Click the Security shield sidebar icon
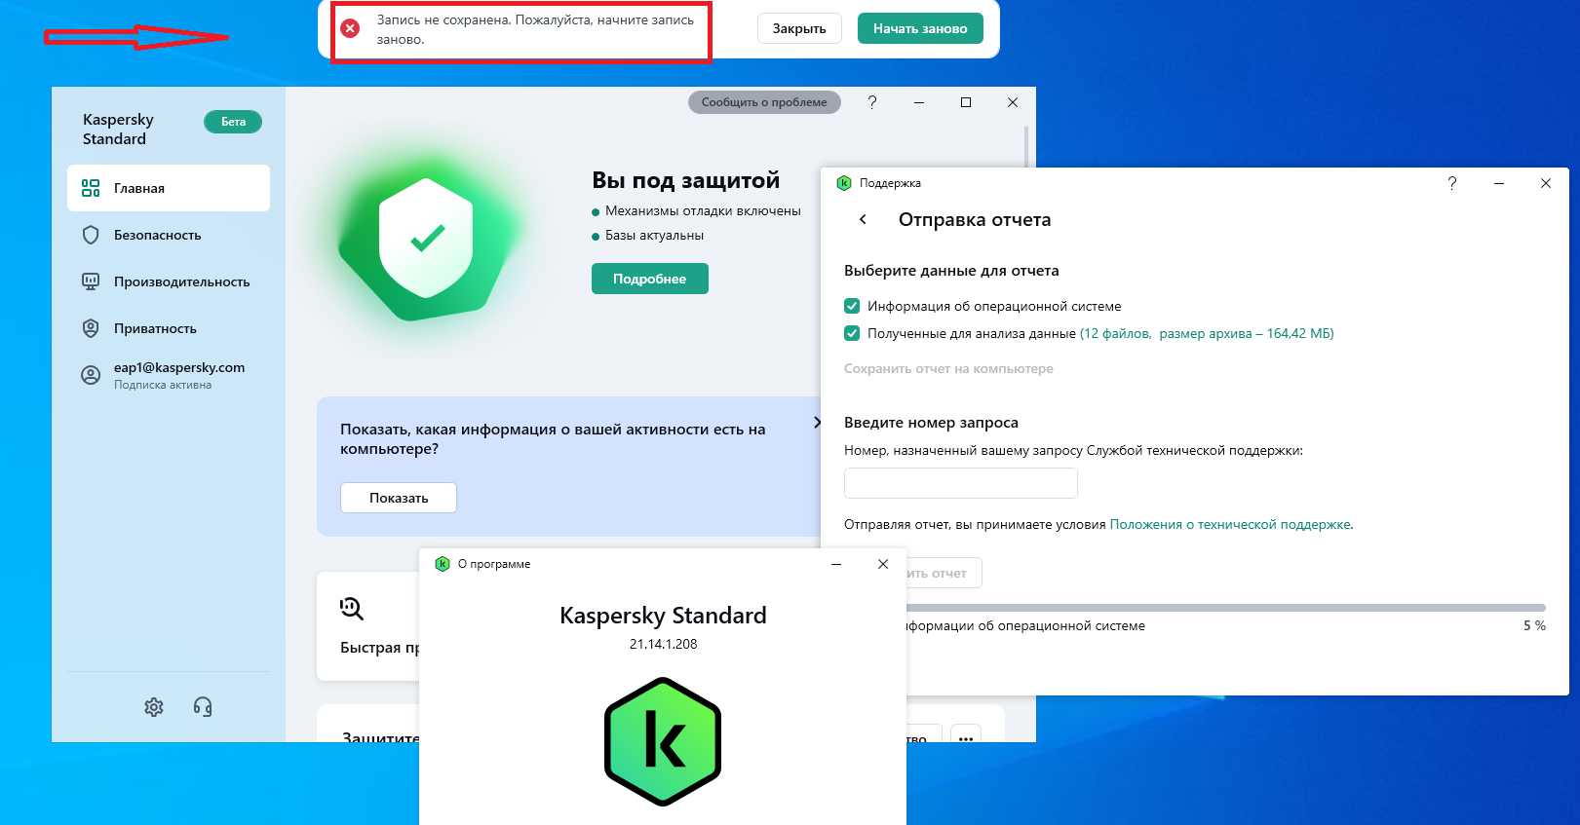1580x825 pixels. tap(91, 235)
